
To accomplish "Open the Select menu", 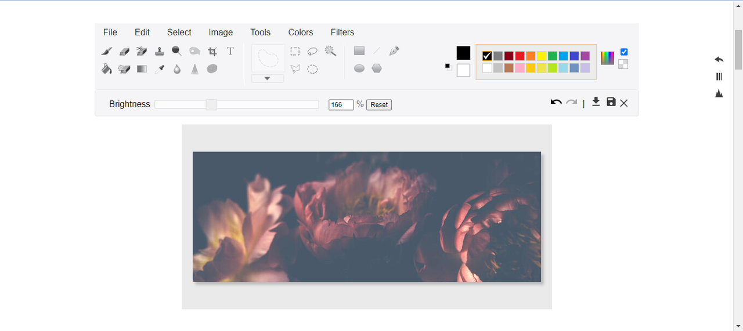I will (179, 32).
